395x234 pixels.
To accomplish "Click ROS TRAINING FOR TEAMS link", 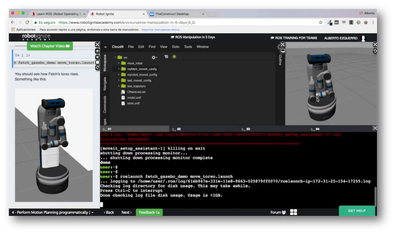I will pyautogui.click(x=294, y=38).
